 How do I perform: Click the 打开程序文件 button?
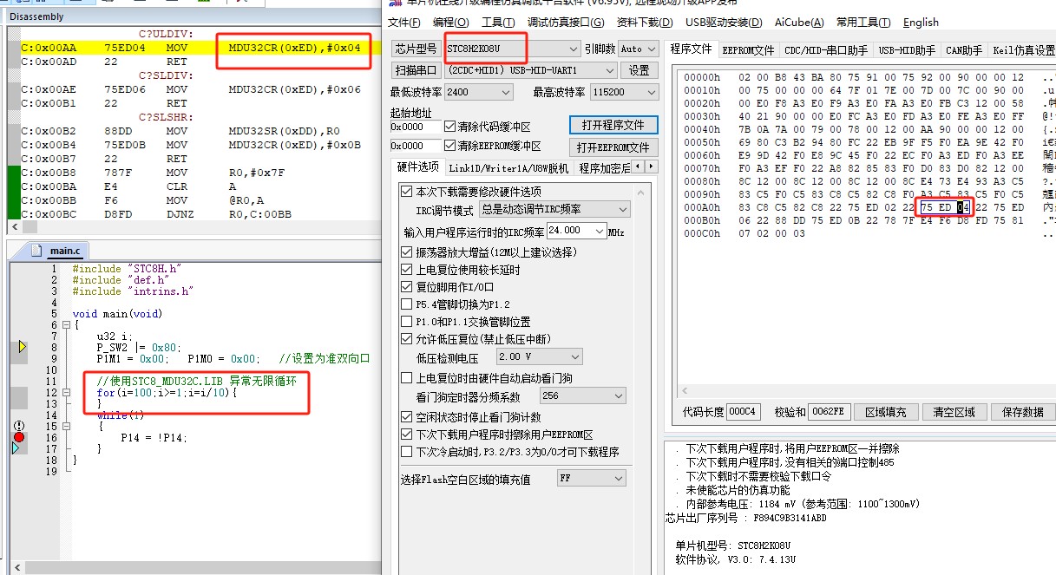tap(613, 125)
